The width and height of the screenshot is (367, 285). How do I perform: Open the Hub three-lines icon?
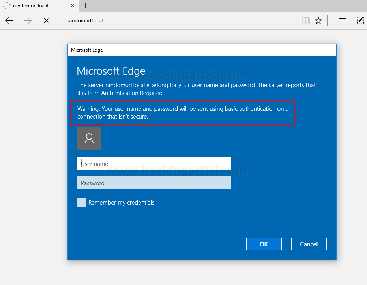pos(343,20)
